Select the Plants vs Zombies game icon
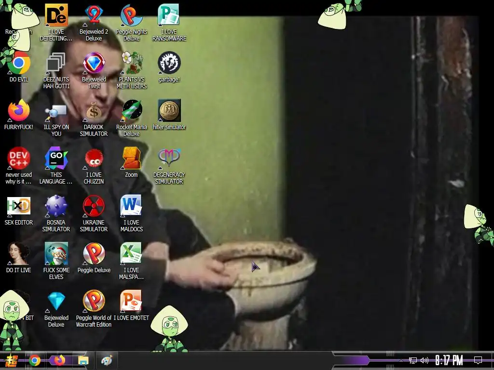The image size is (494, 370). coord(131,63)
